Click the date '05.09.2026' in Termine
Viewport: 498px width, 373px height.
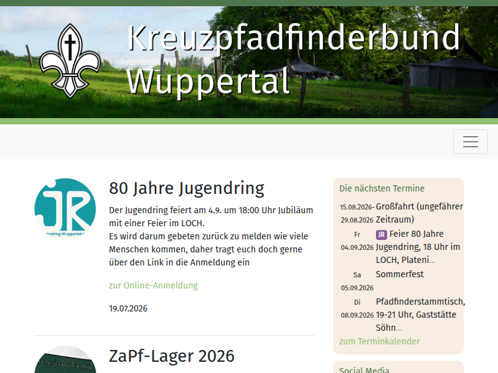click(357, 288)
